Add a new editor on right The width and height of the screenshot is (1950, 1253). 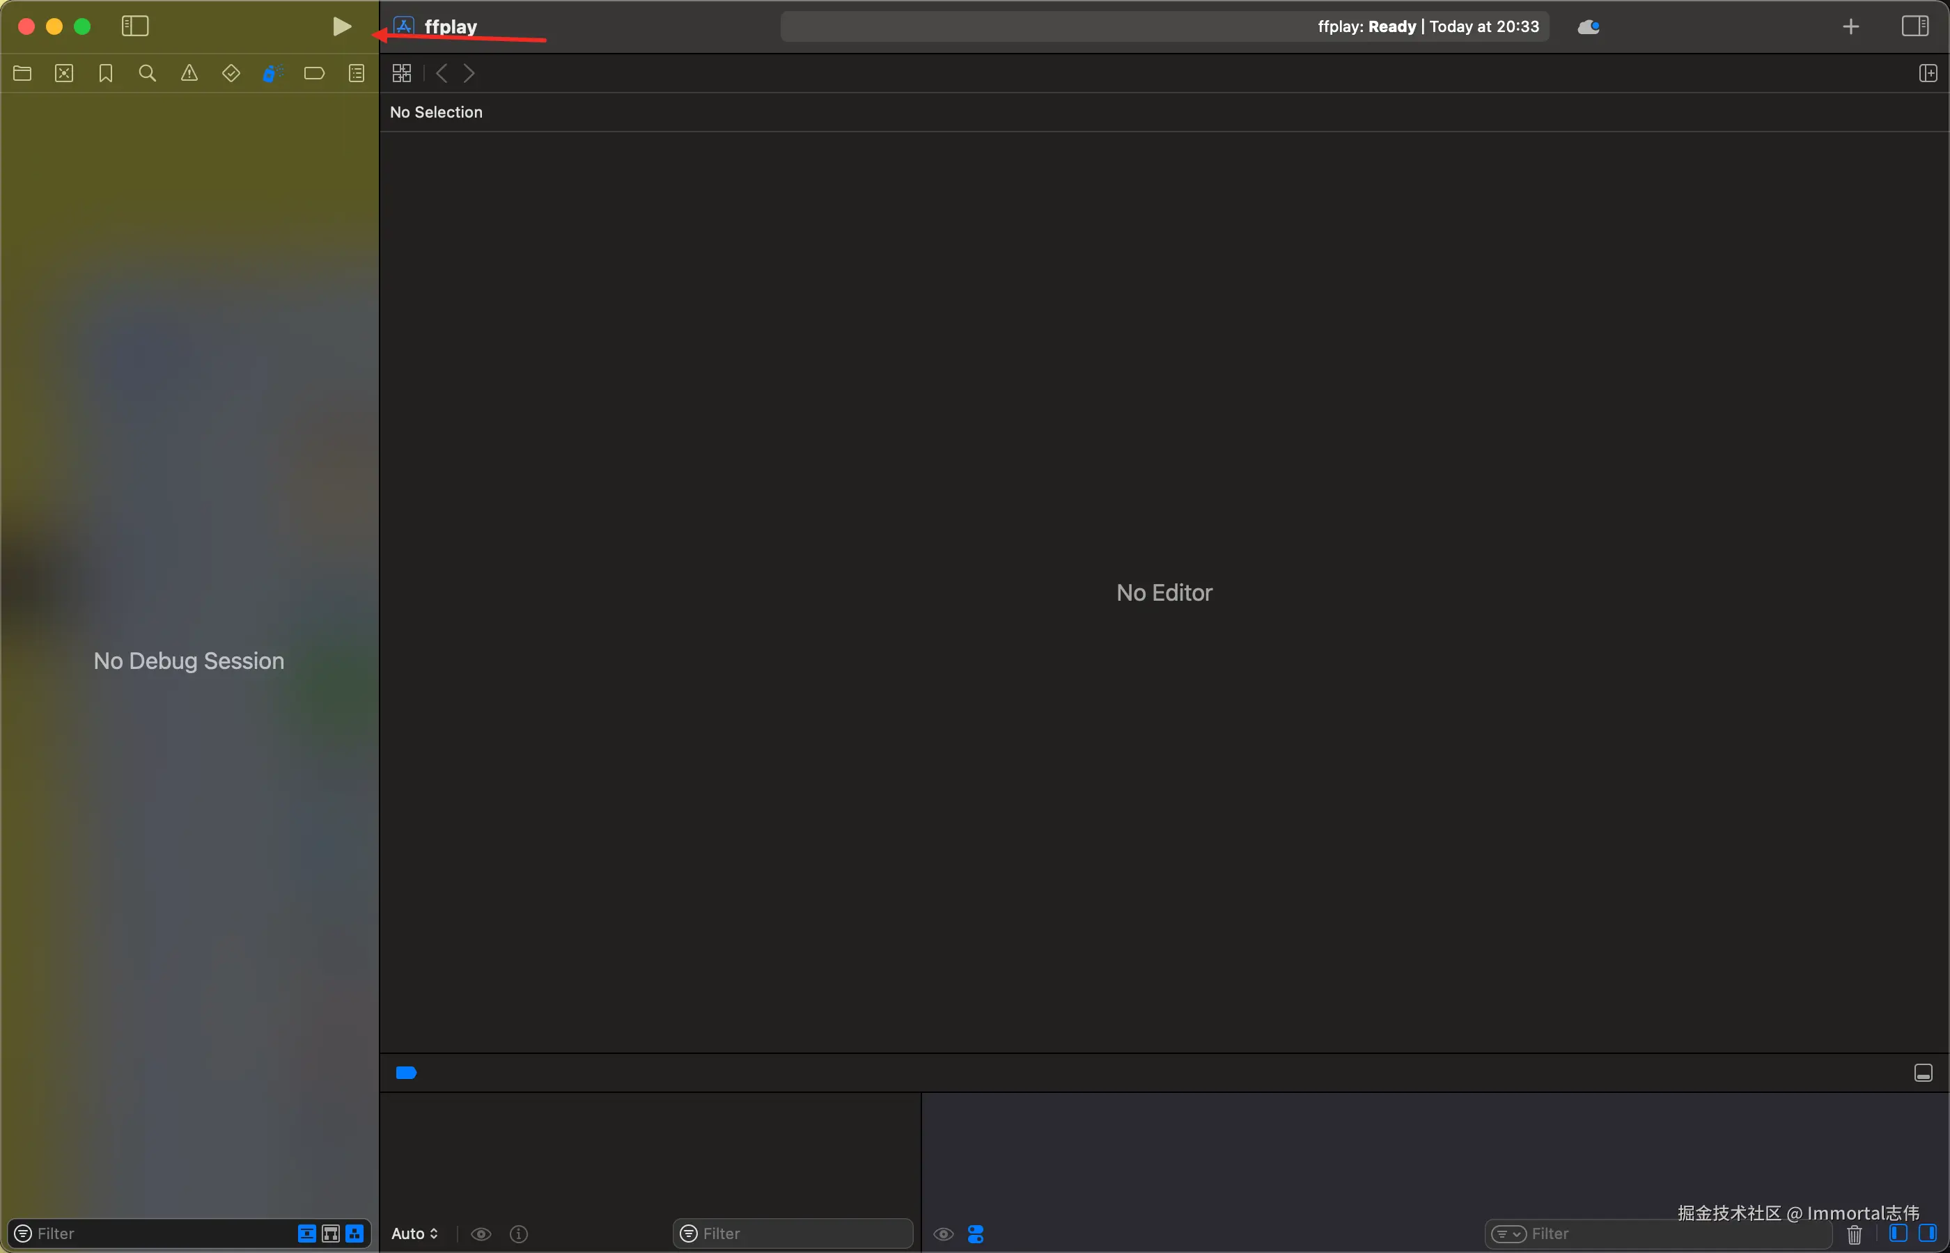coord(1927,74)
